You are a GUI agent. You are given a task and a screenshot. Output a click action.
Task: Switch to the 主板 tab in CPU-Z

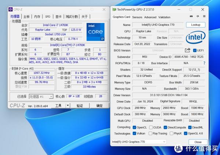(26, 17)
